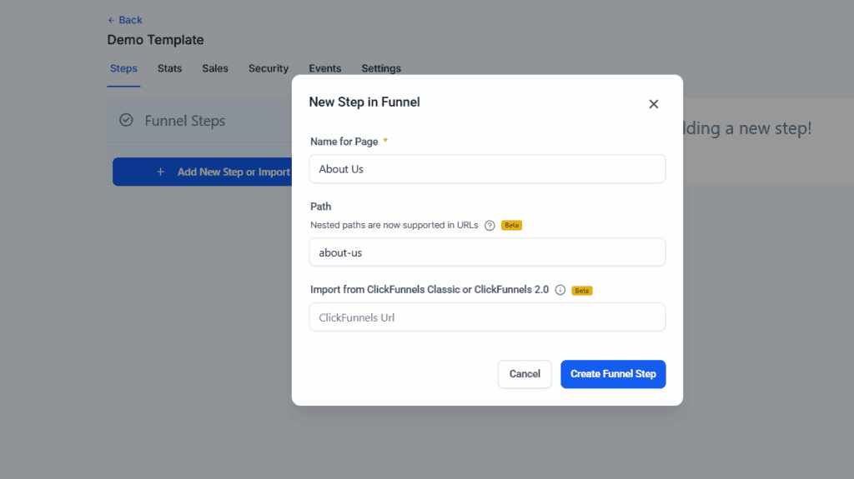Image resolution: width=854 pixels, height=479 pixels.
Task: Cancel the new step dialog
Action: tap(525, 374)
